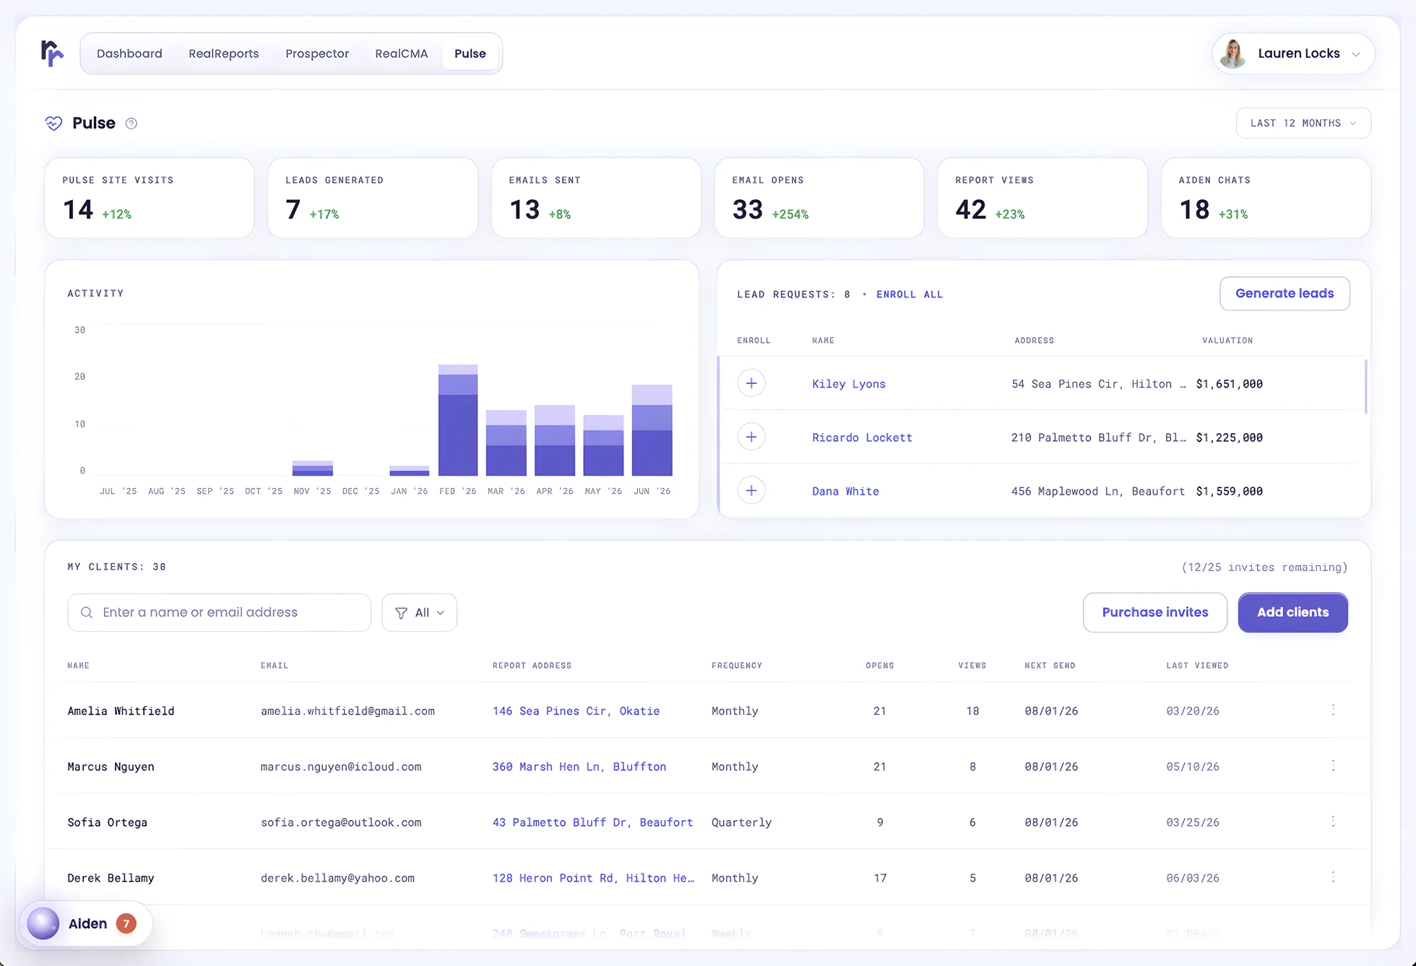Enroll Dana White with plus toggle
The image size is (1416, 966).
(751, 491)
